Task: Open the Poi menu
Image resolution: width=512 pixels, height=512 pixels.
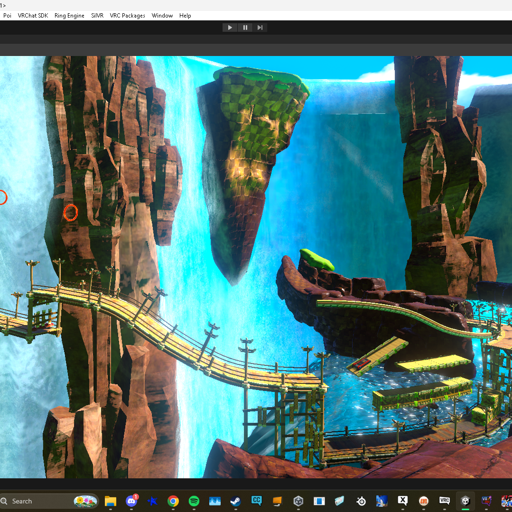Action: (x=7, y=16)
